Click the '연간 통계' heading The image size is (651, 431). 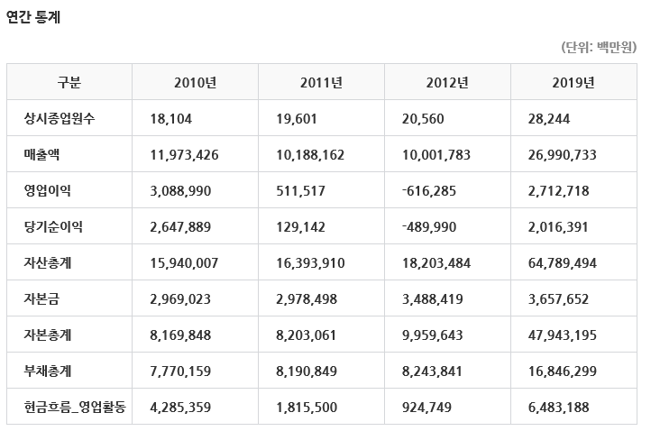[x=33, y=17]
